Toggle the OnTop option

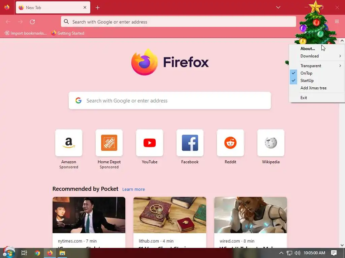click(317, 73)
